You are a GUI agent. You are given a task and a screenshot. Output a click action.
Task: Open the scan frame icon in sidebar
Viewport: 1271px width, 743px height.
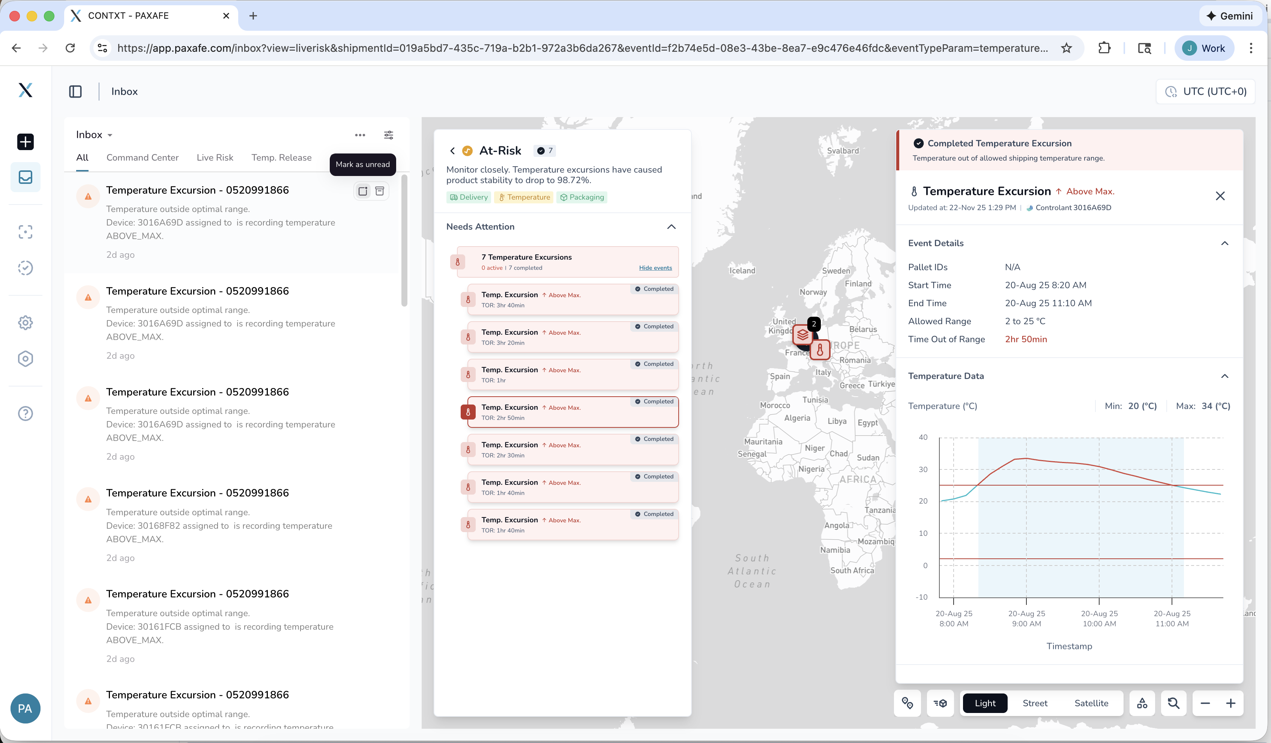click(25, 232)
